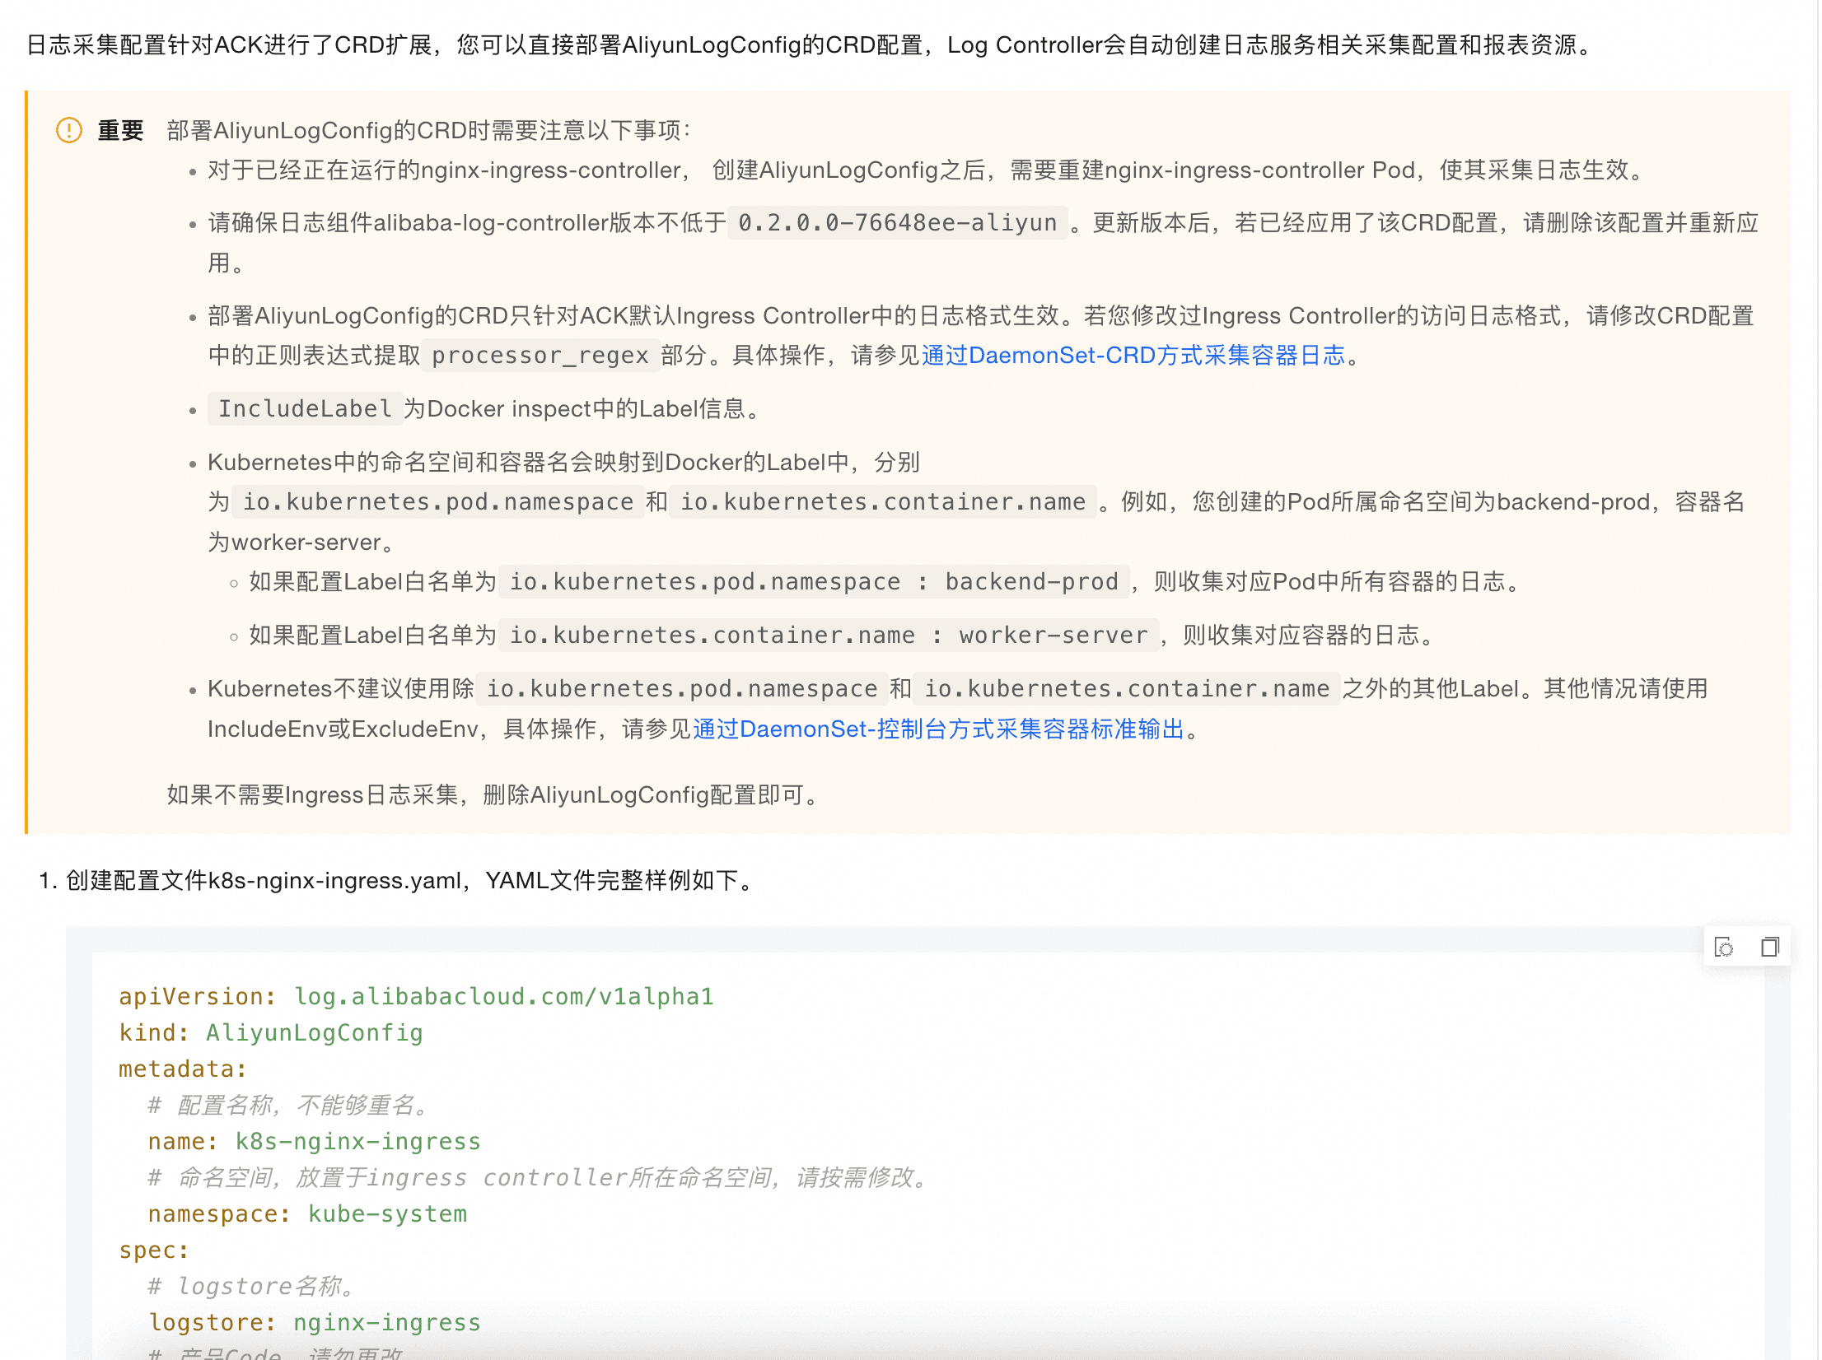Click the spec: key in YAML
Image resolution: width=1822 pixels, height=1360 pixels.
[x=153, y=1251]
